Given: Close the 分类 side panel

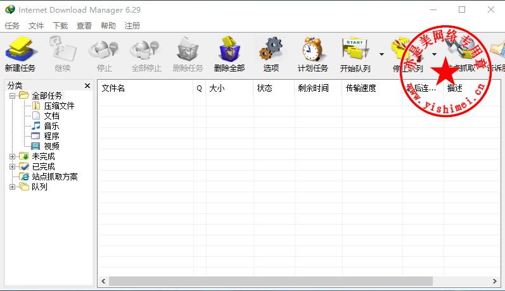Looking at the screenshot, I should point(87,85).
